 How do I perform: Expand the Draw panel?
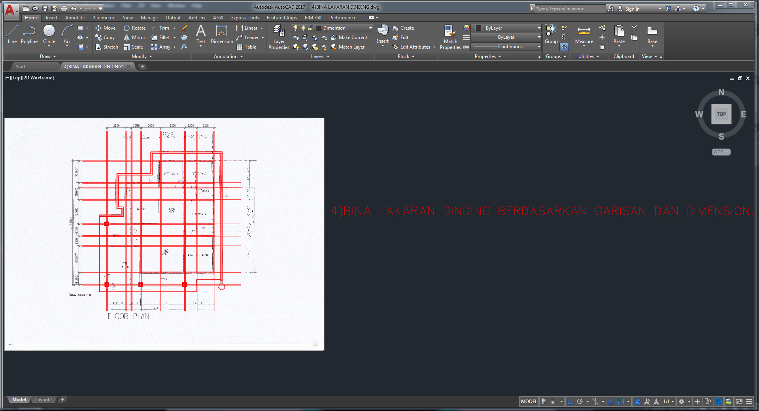coord(48,56)
